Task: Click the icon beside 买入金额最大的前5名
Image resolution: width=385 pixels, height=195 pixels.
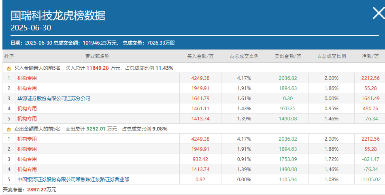Action: point(9,69)
